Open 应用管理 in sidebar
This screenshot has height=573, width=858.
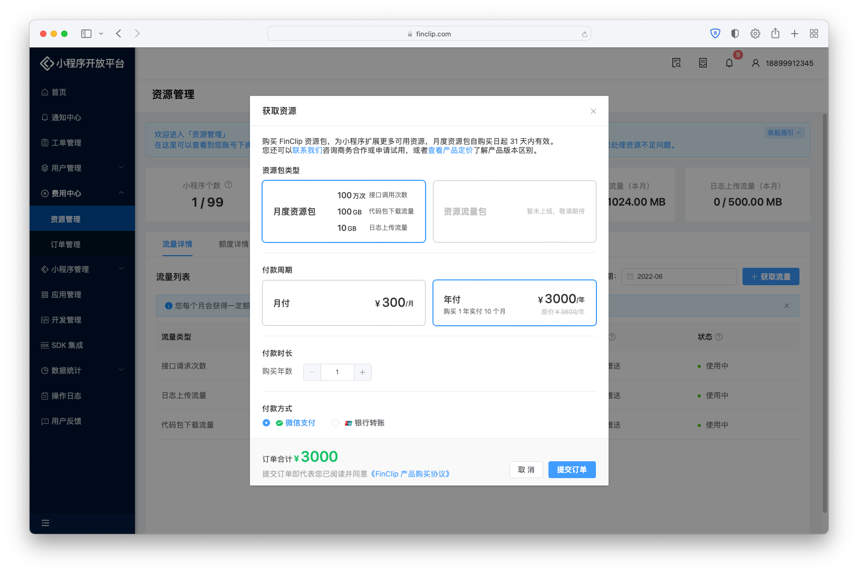pos(82,295)
